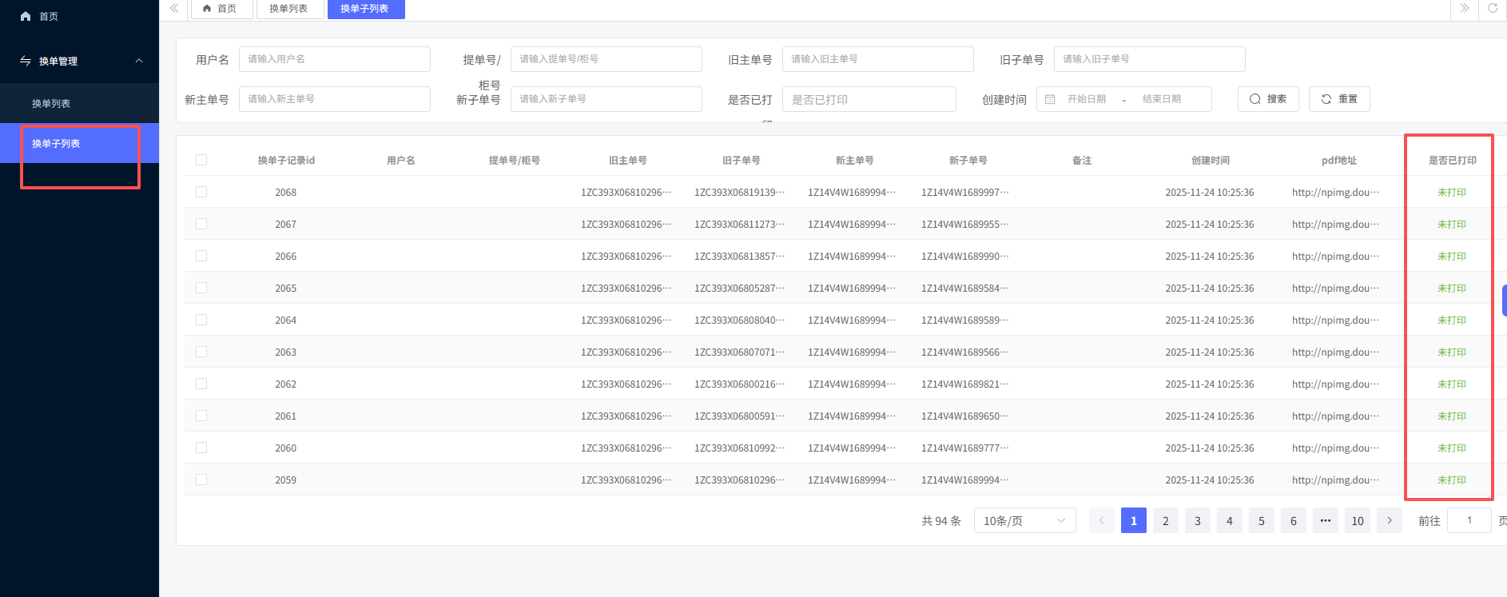This screenshot has height=597, width=1507.
Task: Switch to the 换单列表 tab
Action: 289,9
